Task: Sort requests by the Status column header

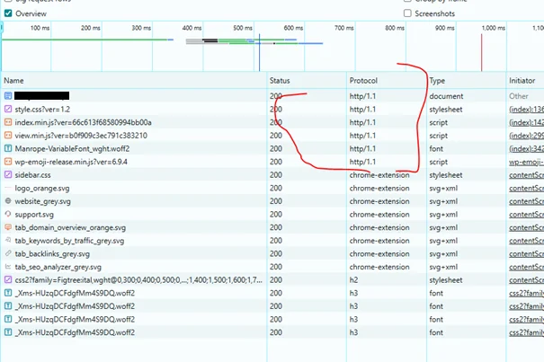Action: click(x=281, y=81)
